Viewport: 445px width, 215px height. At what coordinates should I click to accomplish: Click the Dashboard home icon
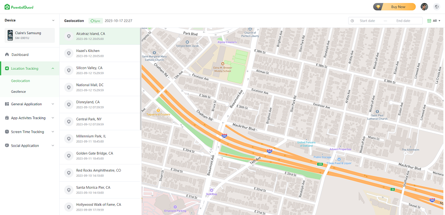pos(7,54)
